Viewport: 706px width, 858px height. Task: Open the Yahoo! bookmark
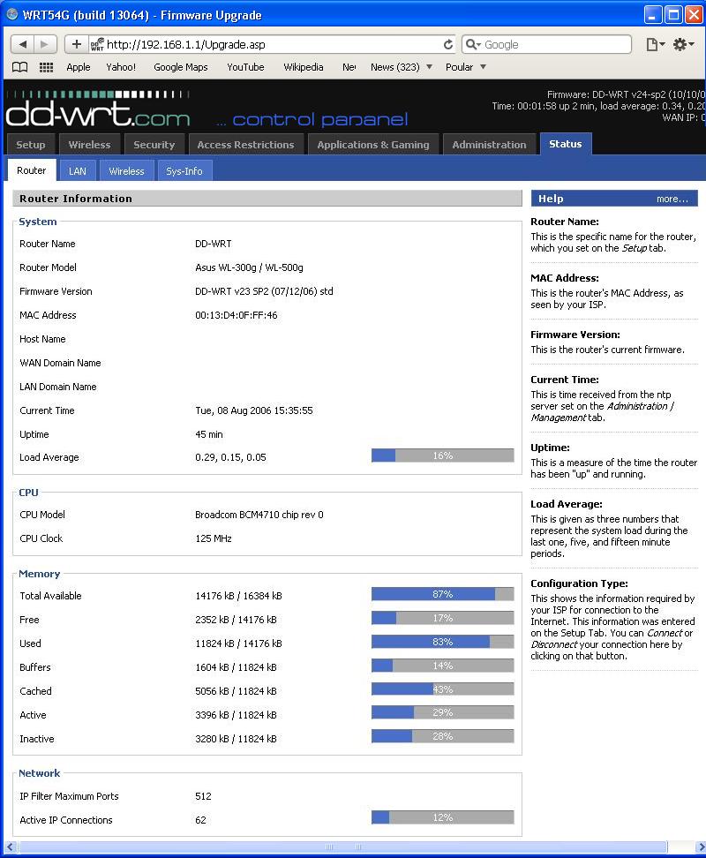pos(121,67)
